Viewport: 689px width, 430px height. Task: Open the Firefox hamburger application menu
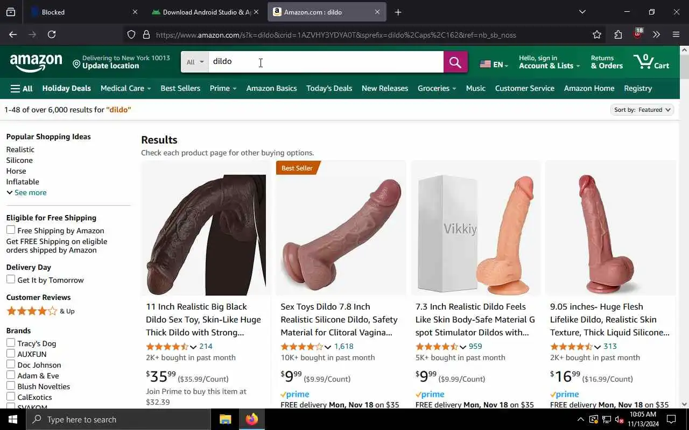pos(676,34)
